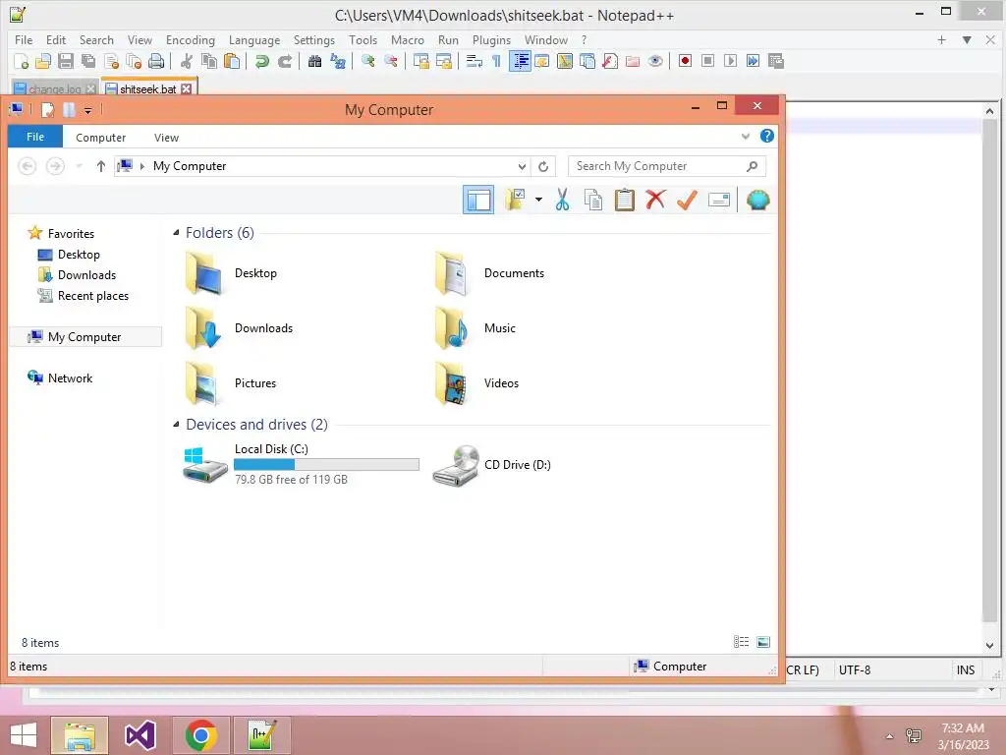
Task: Switch to shitseek.bat tab in Notepad++
Action: click(148, 89)
